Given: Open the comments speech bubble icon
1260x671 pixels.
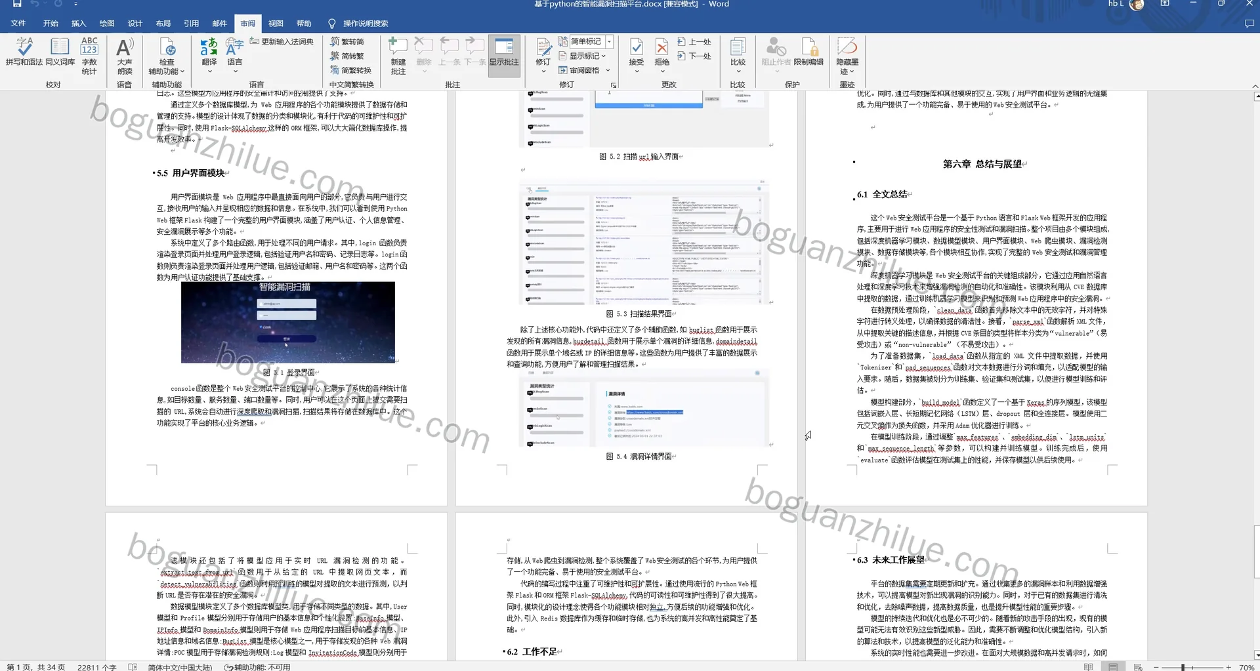Looking at the screenshot, I should [1249, 24].
